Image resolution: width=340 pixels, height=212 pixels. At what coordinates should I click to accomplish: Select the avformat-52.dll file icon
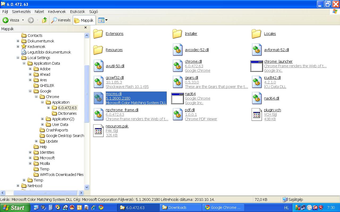point(257,50)
